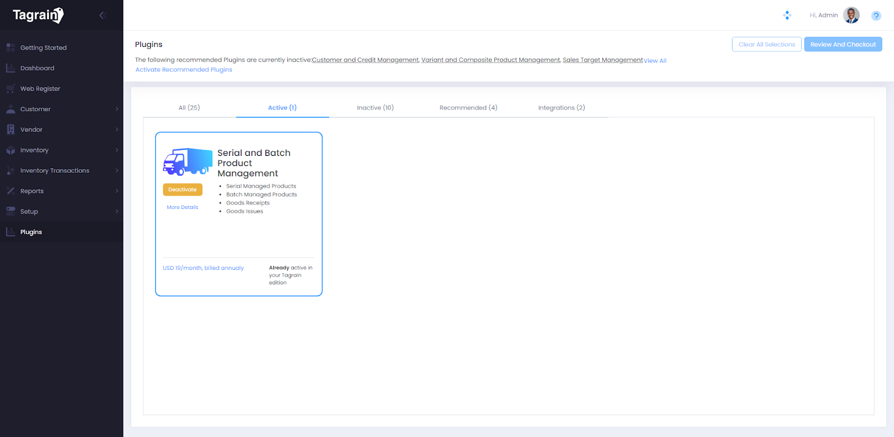Click Activate Recommended Plugins link
Screen dimensions: 894x437
(x=184, y=70)
